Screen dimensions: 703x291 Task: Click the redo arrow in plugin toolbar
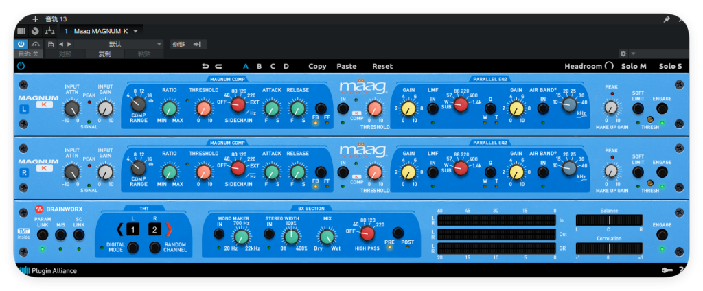(219, 67)
